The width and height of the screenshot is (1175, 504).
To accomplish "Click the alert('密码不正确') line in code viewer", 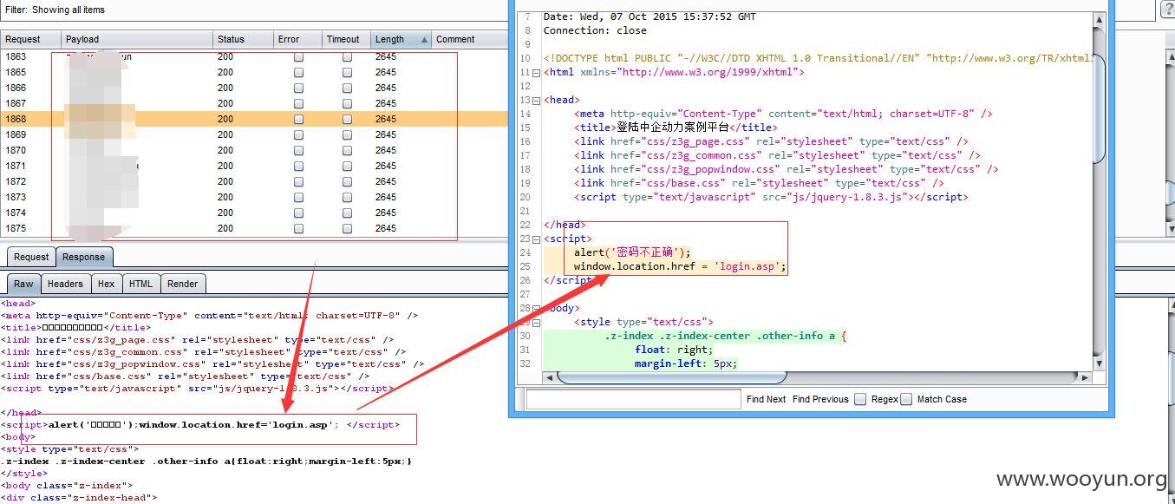I will (x=632, y=252).
